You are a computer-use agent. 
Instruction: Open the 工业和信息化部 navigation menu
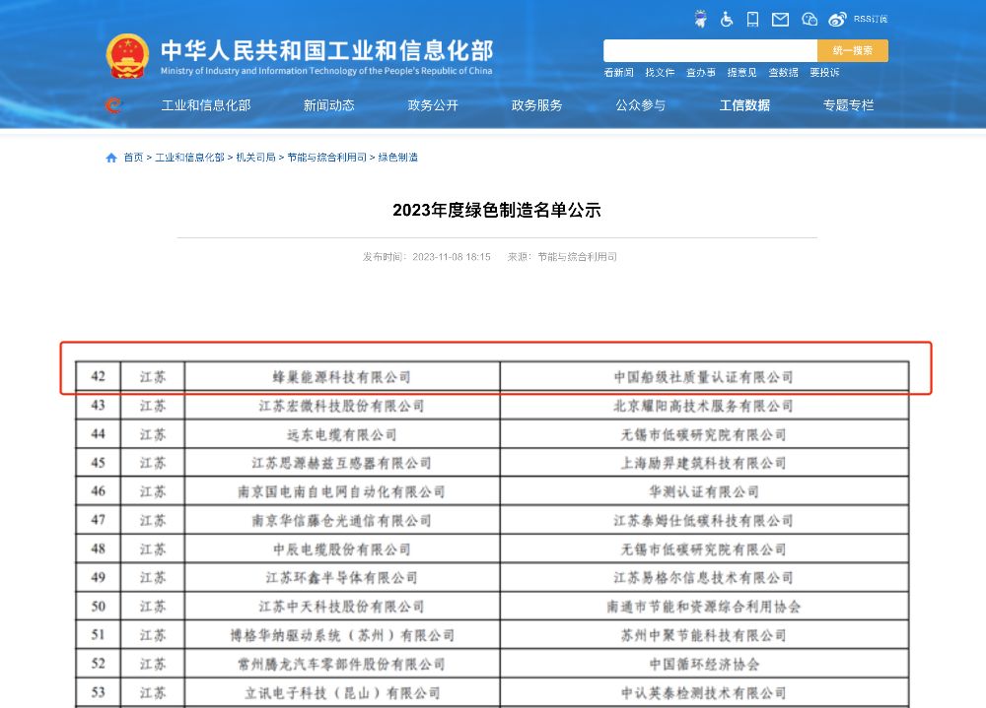click(x=206, y=105)
